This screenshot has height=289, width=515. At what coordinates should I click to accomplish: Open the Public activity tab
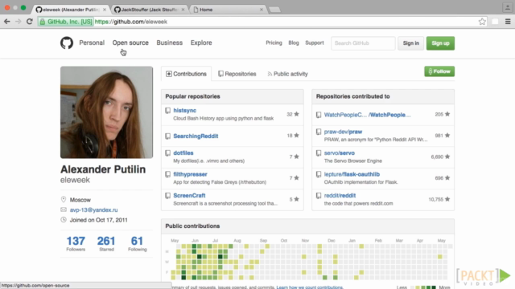(288, 74)
